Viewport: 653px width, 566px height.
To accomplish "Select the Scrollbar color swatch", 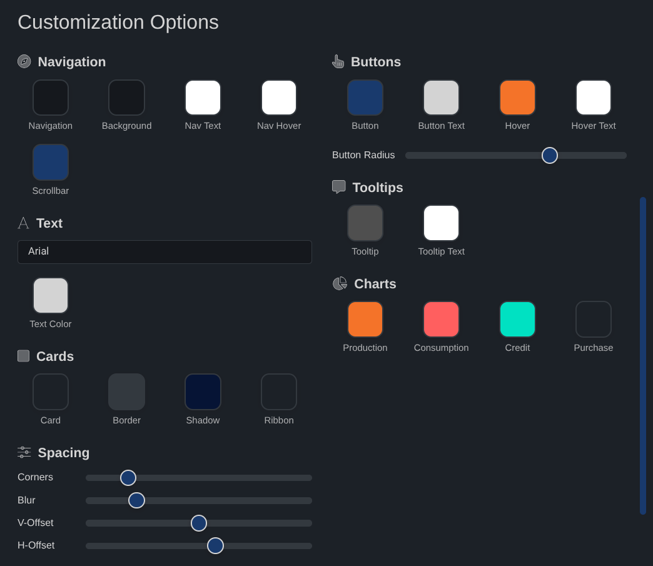I will (x=51, y=161).
